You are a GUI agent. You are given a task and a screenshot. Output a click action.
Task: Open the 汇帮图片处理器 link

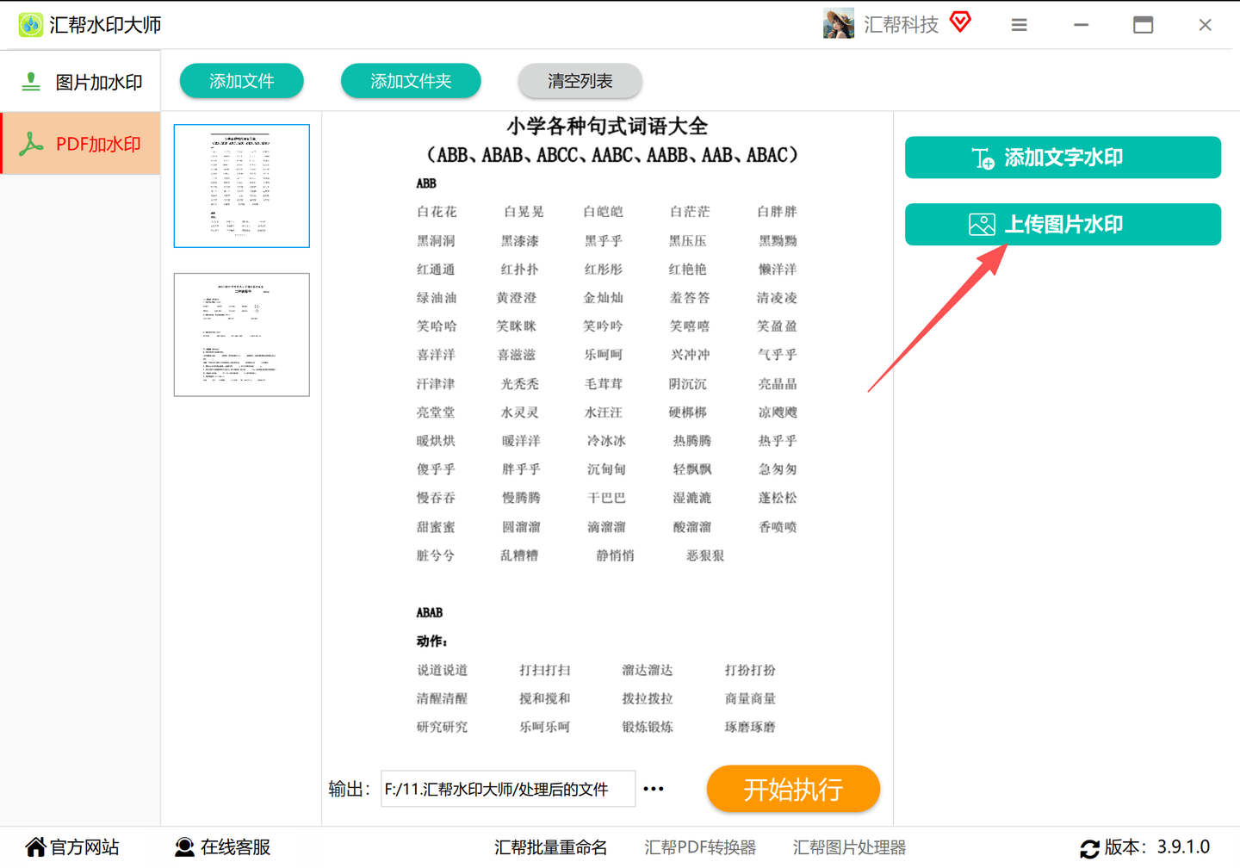pos(849,846)
